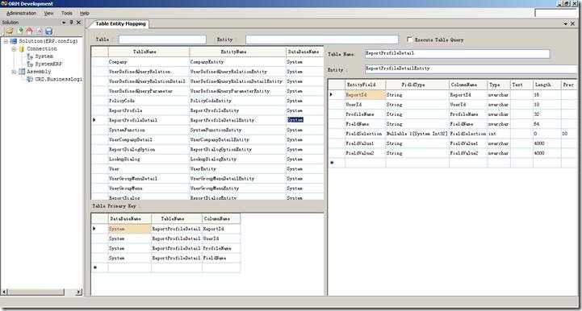Image resolution: width=582 pixels, height=311 pixels.
Task: Click the ORD.BusinessLogic assembly icon
Action: click(30, 79)
